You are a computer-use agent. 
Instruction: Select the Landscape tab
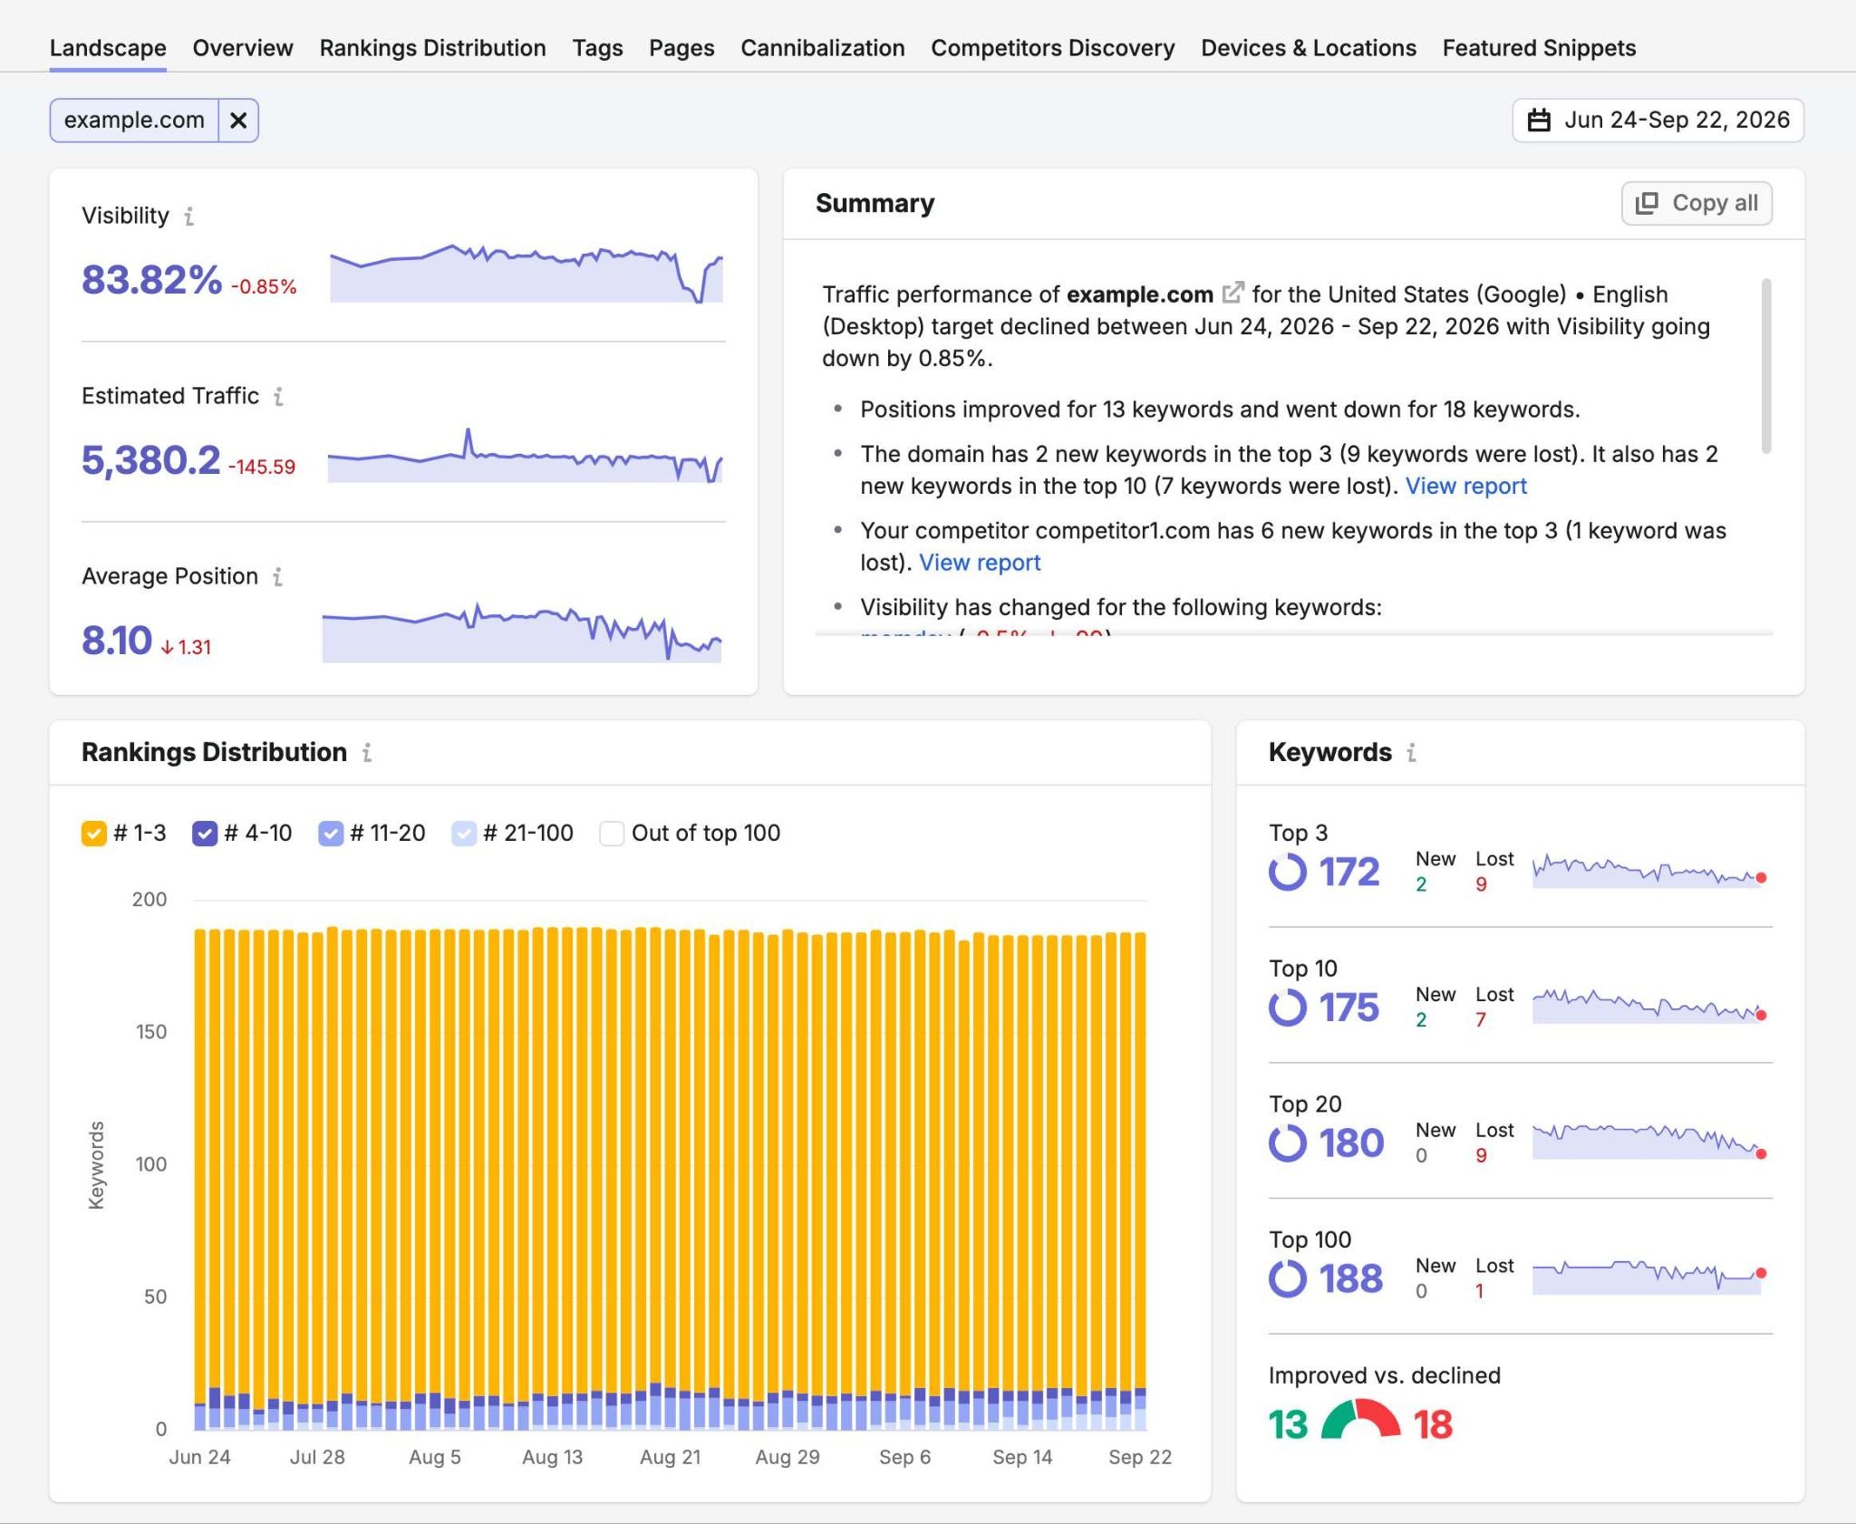click(108, 48)
